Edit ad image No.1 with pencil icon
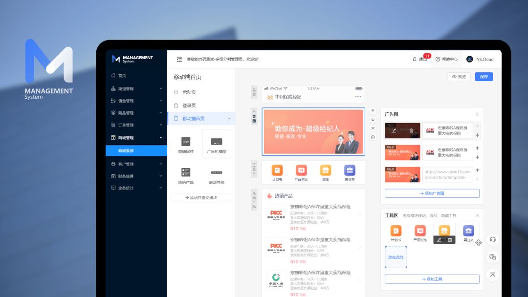This screenshot has width=528, height=297. point(394,131)
